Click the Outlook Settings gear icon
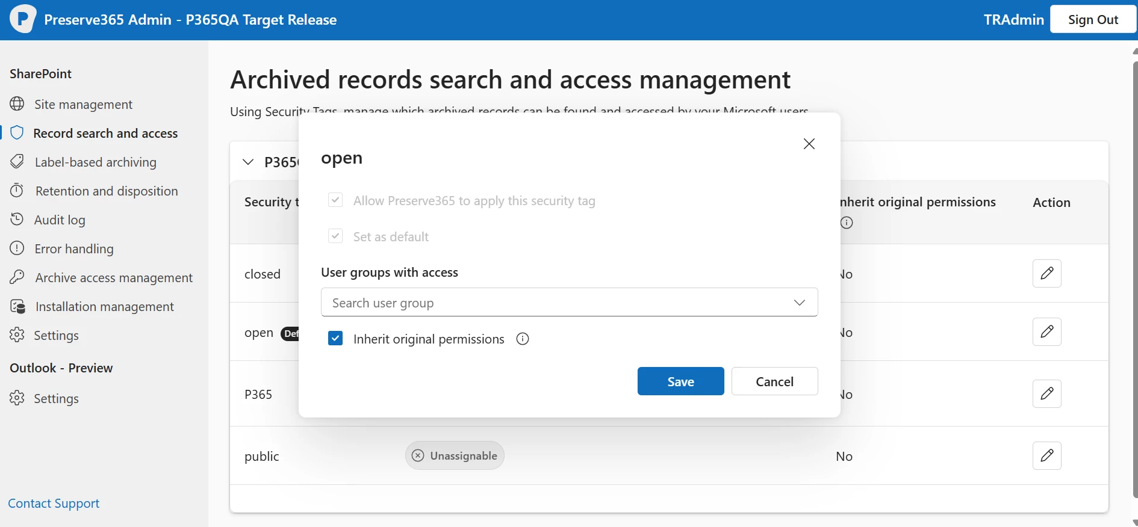1138x527 pixels. (x=17, y=398)
